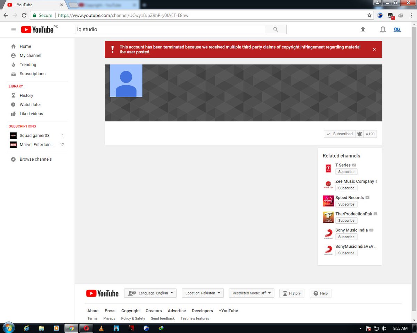Subscribe to T-Series
This screenshot has width=417, height=333.
(346, 172)
